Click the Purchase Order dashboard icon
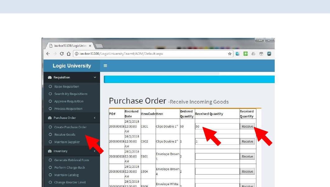The image size is (330, 187). pos(50,118)
